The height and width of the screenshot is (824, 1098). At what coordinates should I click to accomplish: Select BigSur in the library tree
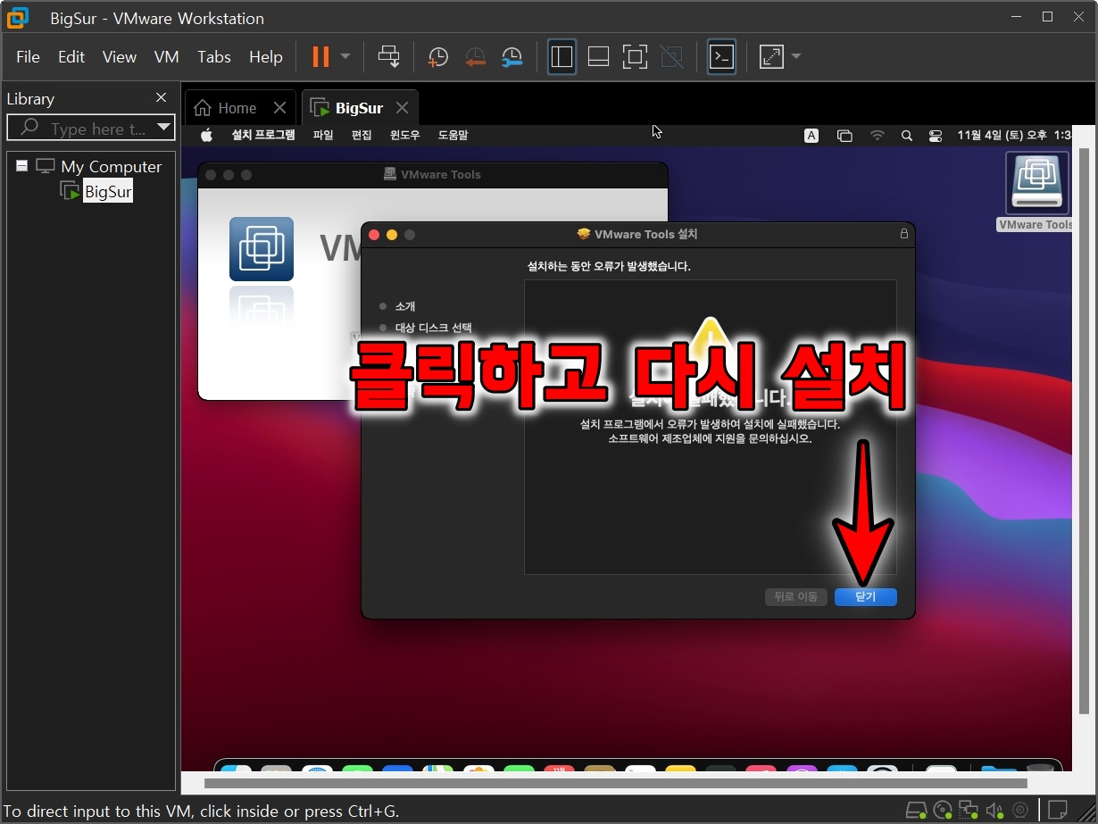(108, 191)
